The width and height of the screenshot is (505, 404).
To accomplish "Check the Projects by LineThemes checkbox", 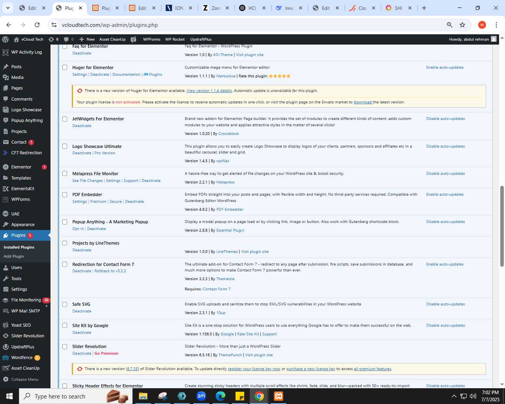I will [x=65, y=243].
